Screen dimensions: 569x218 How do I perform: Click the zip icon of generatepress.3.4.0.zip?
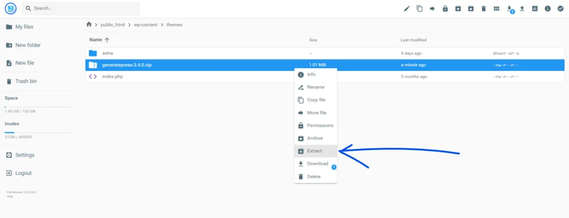click(x=93, y=65)
